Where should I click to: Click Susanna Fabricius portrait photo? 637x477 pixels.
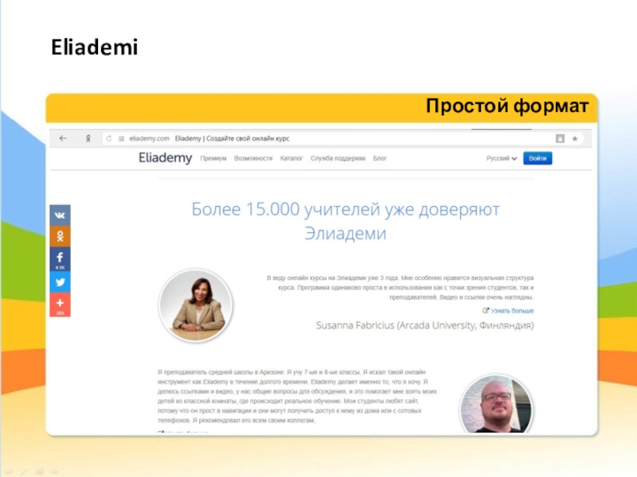point(196,305)
